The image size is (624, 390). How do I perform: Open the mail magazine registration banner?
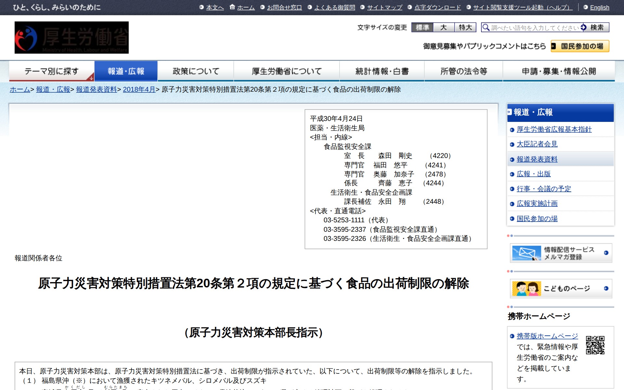pyautogui.click(x=561, y=253)
